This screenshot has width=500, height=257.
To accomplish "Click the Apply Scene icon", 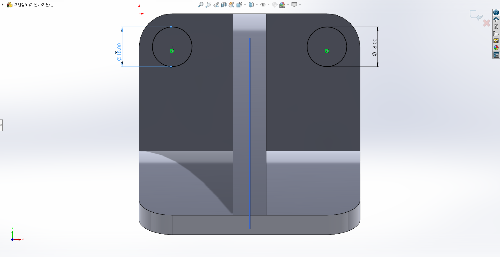I will (282, 5).
